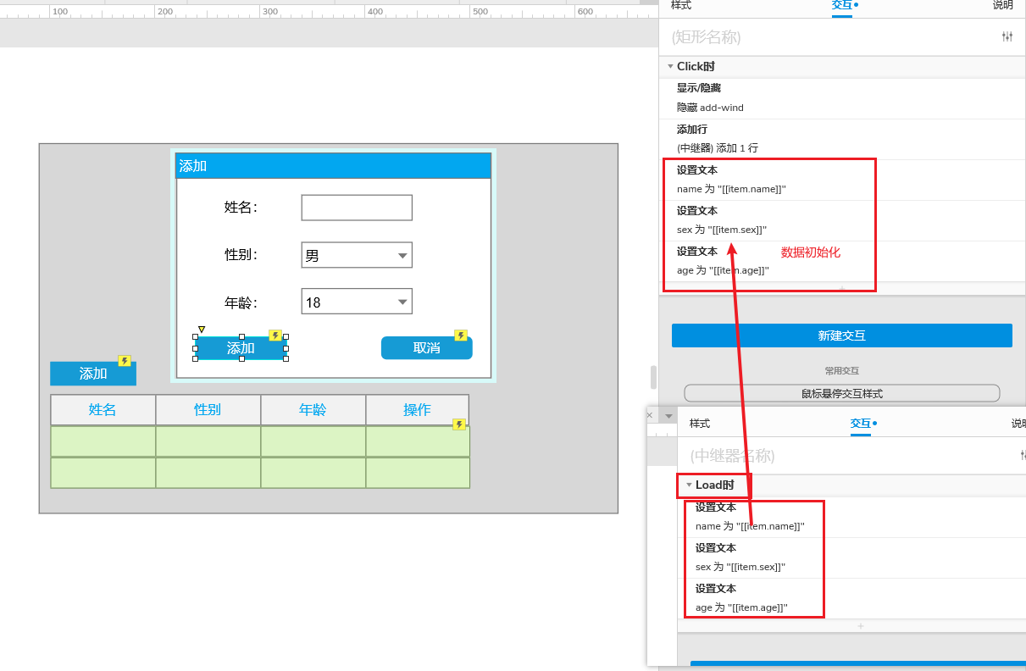The image size is (1026, 671).
Task: Switch to 说明 tab in upper panel
Action: (1003, 5)
